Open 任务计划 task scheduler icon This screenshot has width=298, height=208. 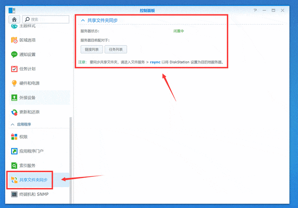(x=14, y=69)
